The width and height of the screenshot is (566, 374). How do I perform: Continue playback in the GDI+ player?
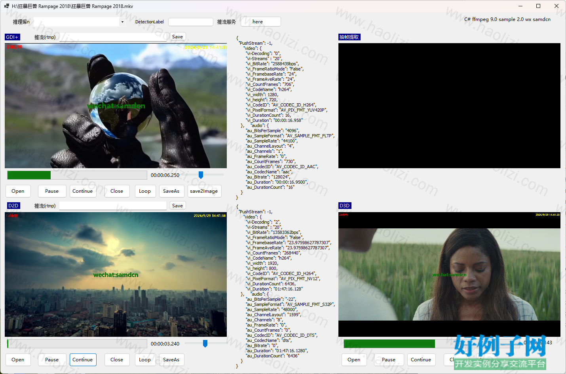[x=83, y=191]
